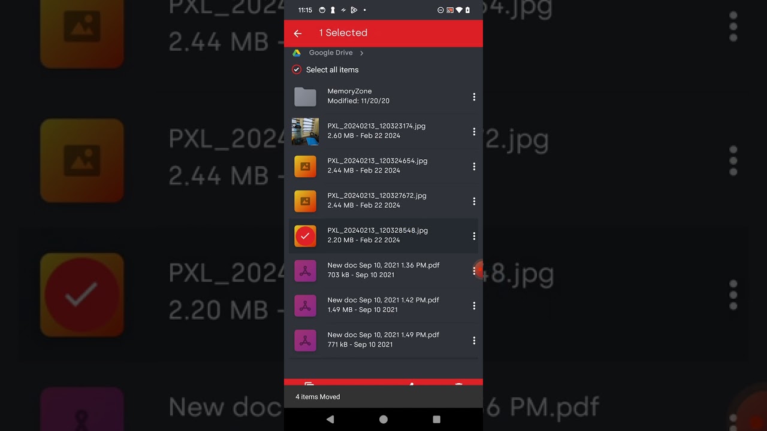Open more options for PXL_20240213_120324654.jpg

pyautogui.click(x=474, y=166)
